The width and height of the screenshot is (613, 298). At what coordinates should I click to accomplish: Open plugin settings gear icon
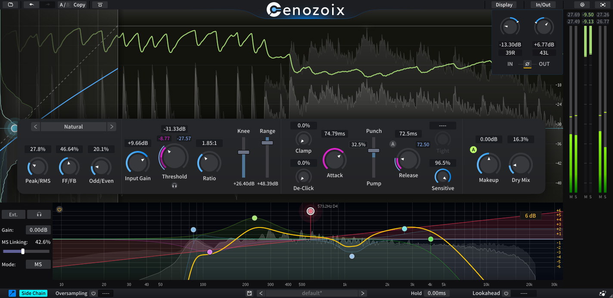pyautogui.click(x=582, y=5)
